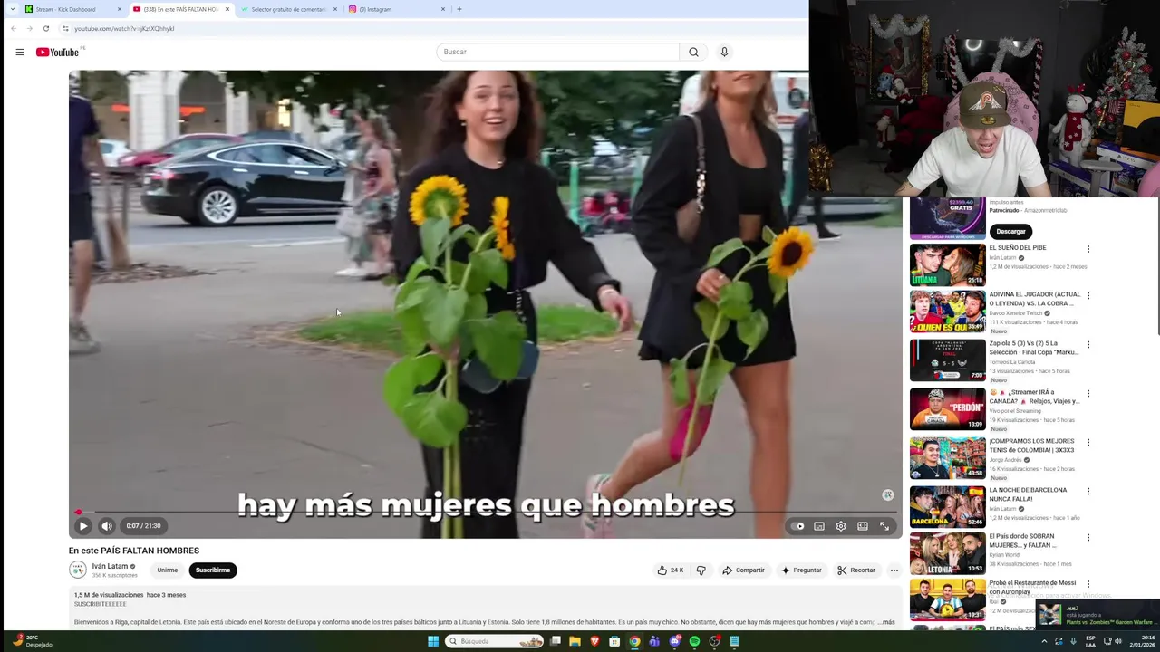
Task: Open options menu for ADIVINA EL JUGADOR video
Action: tap(1088, 296)
